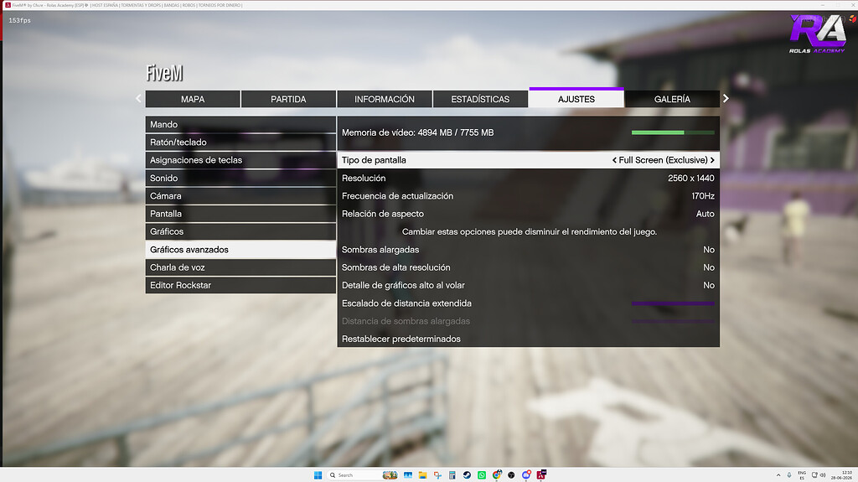Open Steam from the taskbar
This screenshot has height=482, width=858.
point(467,475)
